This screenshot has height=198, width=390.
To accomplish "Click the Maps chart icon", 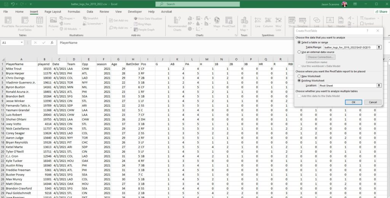I will pos(217,22).
